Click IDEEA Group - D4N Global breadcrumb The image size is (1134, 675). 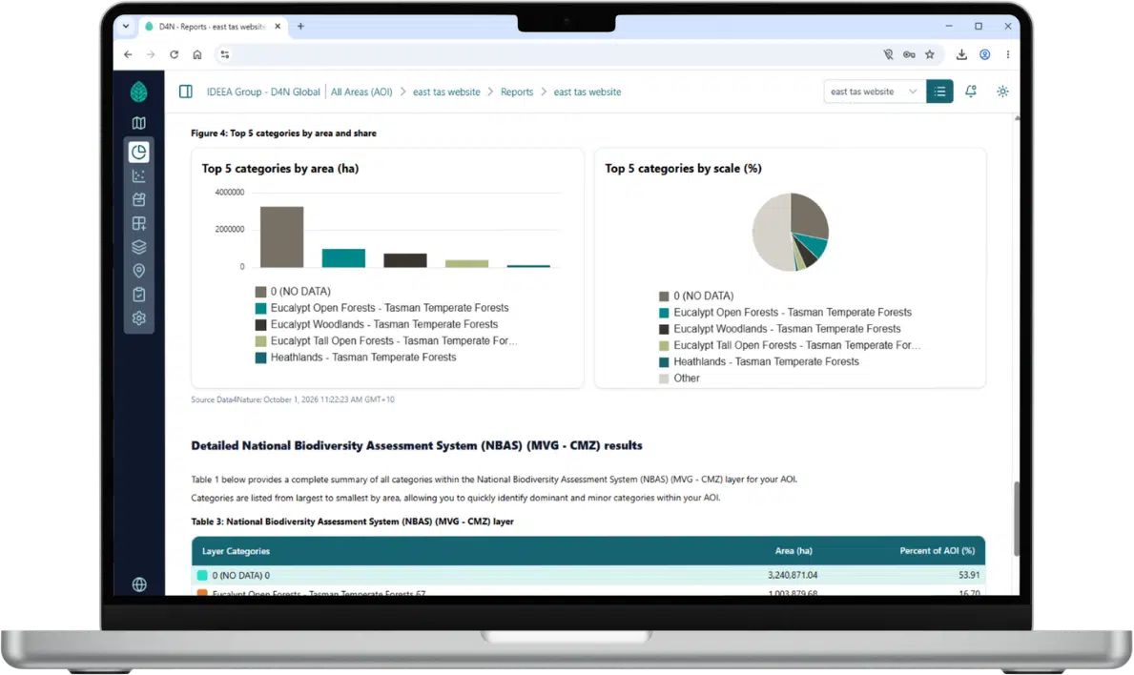pyautogui.click(x=263, y=92)
